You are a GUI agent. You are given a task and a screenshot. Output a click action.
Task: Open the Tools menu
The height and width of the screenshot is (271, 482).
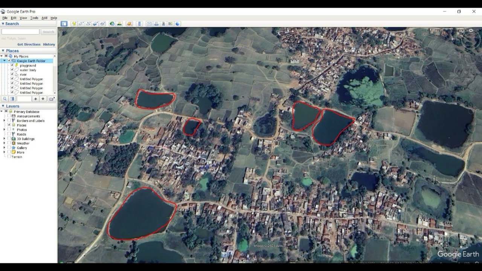pos(34,18)
